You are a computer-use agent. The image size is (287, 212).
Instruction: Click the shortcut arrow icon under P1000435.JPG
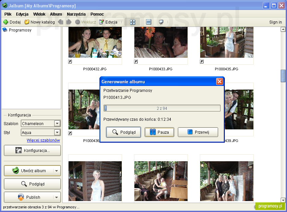tap(202, 62)
